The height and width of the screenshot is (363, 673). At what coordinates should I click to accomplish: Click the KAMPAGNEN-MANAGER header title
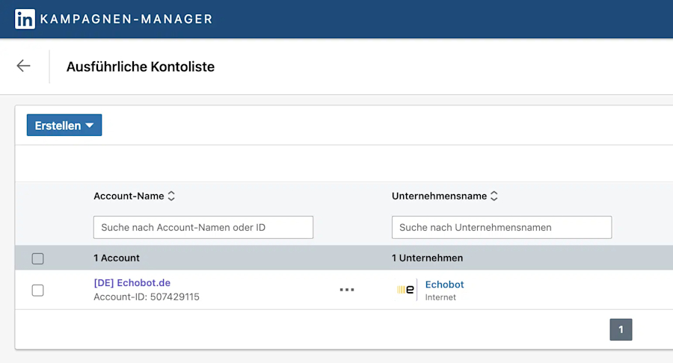click(x=126, y=19)
